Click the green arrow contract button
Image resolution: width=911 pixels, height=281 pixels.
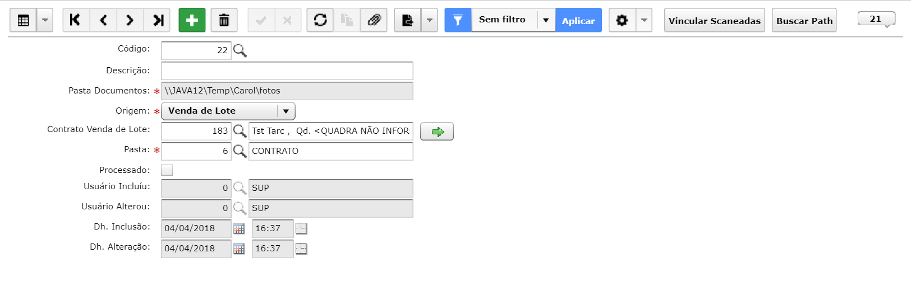(437, 132)
